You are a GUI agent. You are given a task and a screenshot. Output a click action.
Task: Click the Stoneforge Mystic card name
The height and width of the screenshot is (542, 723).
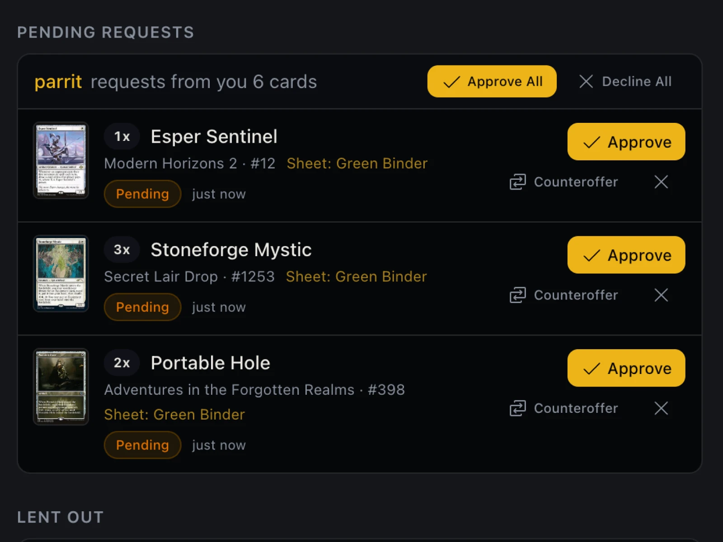[x=231, y=250]
